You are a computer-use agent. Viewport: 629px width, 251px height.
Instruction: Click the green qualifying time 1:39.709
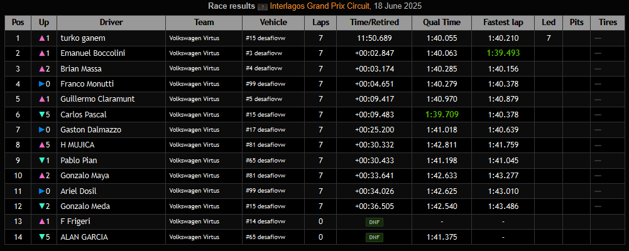[x=442, y=114]
